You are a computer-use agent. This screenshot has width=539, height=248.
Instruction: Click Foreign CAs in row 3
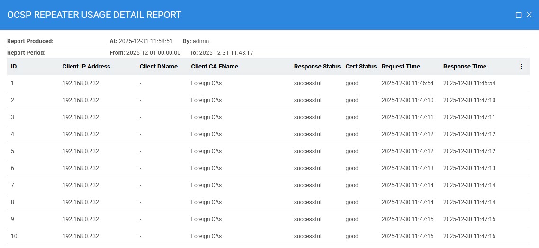click(206, 117)
